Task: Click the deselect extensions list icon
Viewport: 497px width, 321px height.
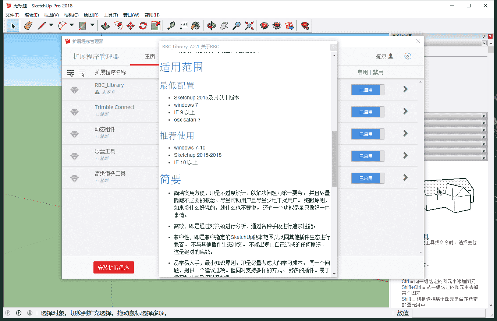Action: pyautogui.click(x=82, y=73)
